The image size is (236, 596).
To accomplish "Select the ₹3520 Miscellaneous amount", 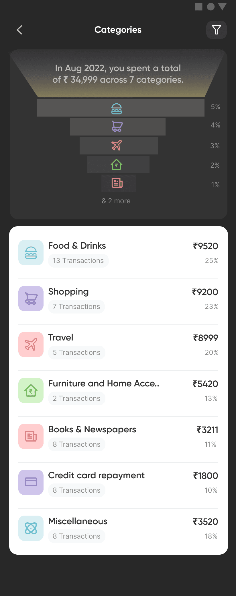I will (206, 522).
